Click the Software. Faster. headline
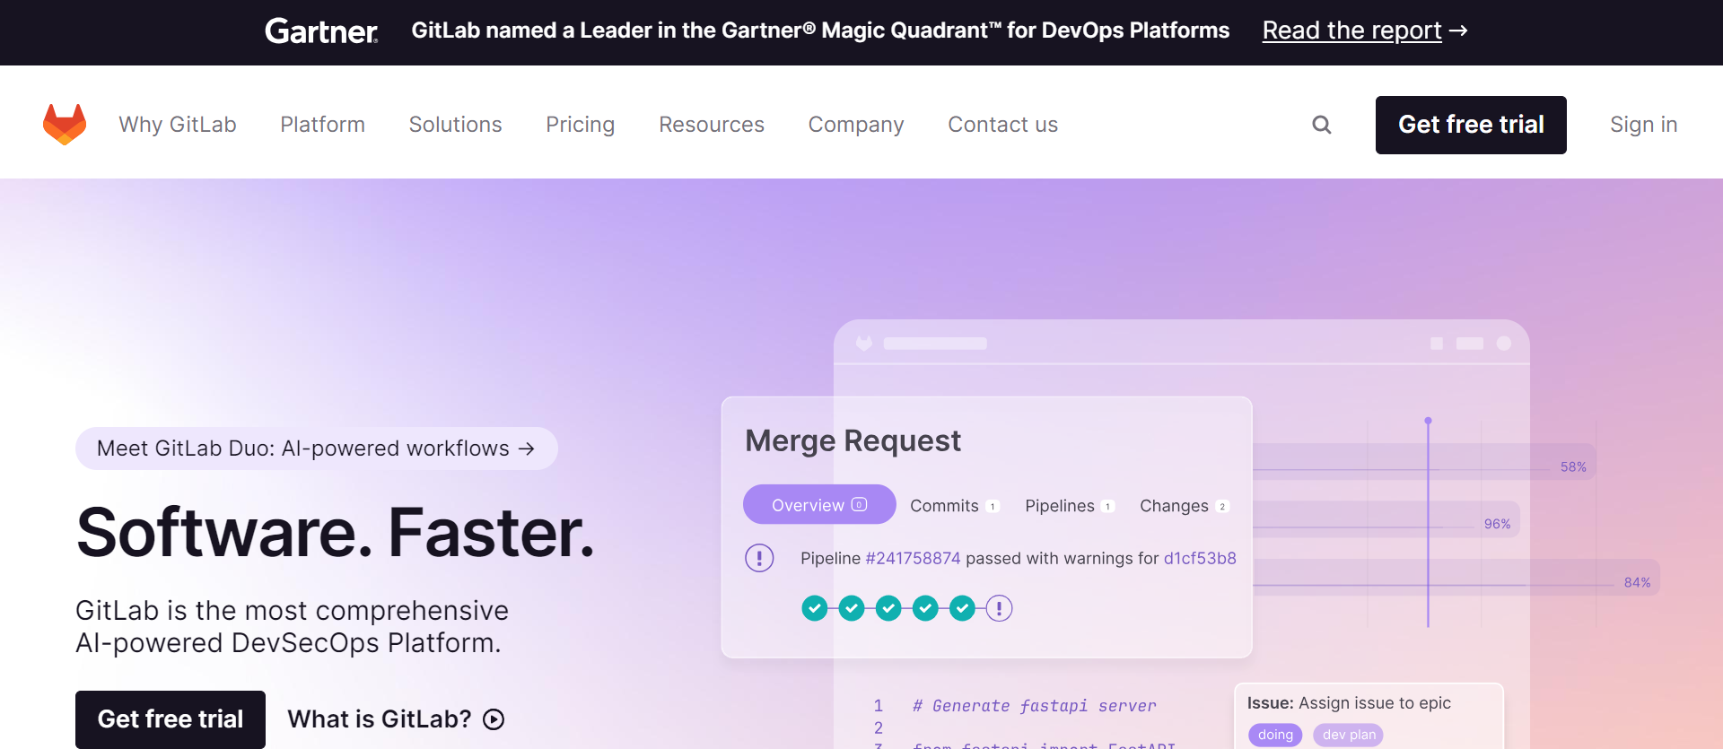Screen dimensions: 1723x749 coord(336,532)
